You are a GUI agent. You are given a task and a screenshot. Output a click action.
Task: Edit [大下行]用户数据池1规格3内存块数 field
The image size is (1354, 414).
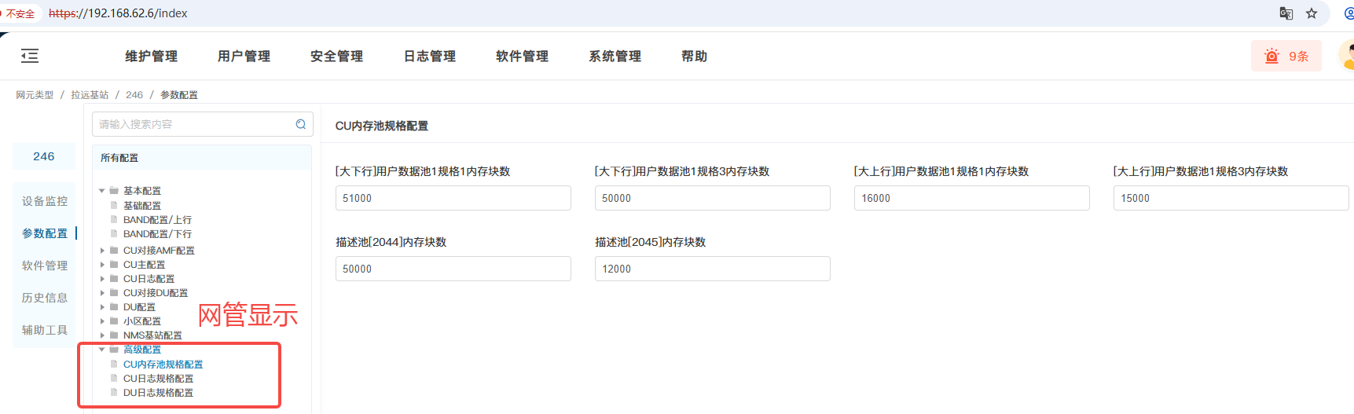(713, 198)
